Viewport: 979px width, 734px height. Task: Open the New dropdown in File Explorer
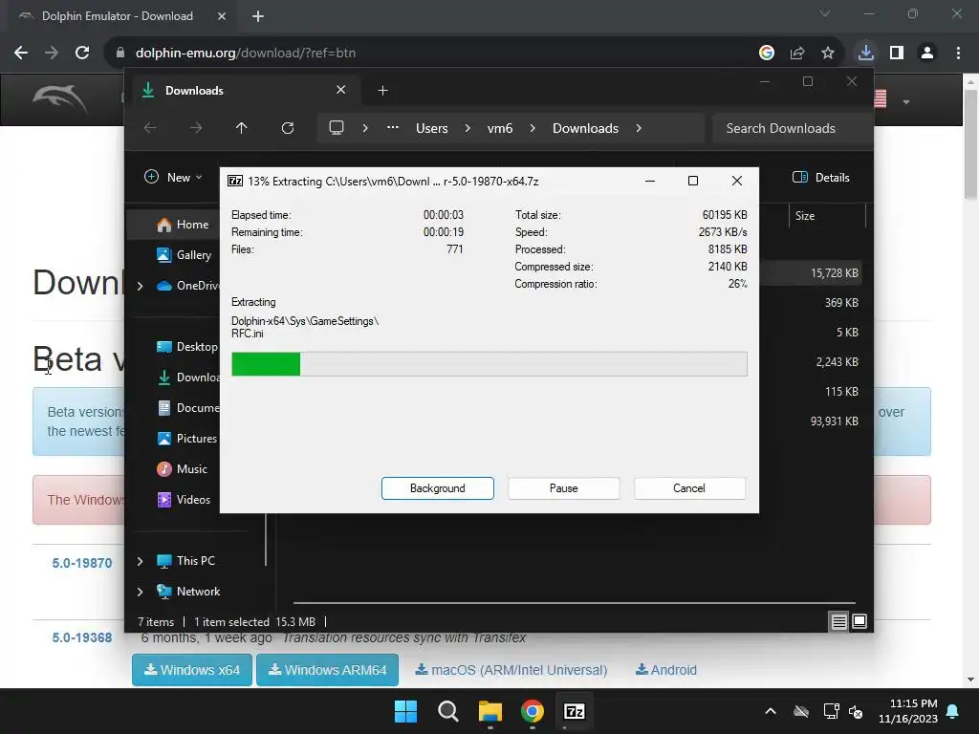[x=173, y=177]
